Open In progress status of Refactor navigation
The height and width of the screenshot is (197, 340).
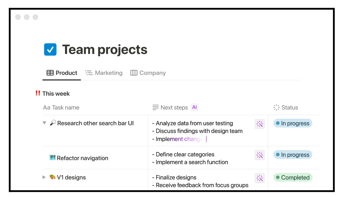tap(293, 155)
